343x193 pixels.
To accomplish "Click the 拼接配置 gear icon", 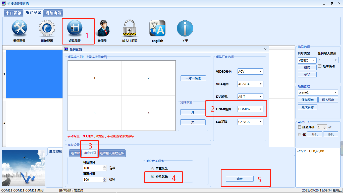I will tap(47, 29).
